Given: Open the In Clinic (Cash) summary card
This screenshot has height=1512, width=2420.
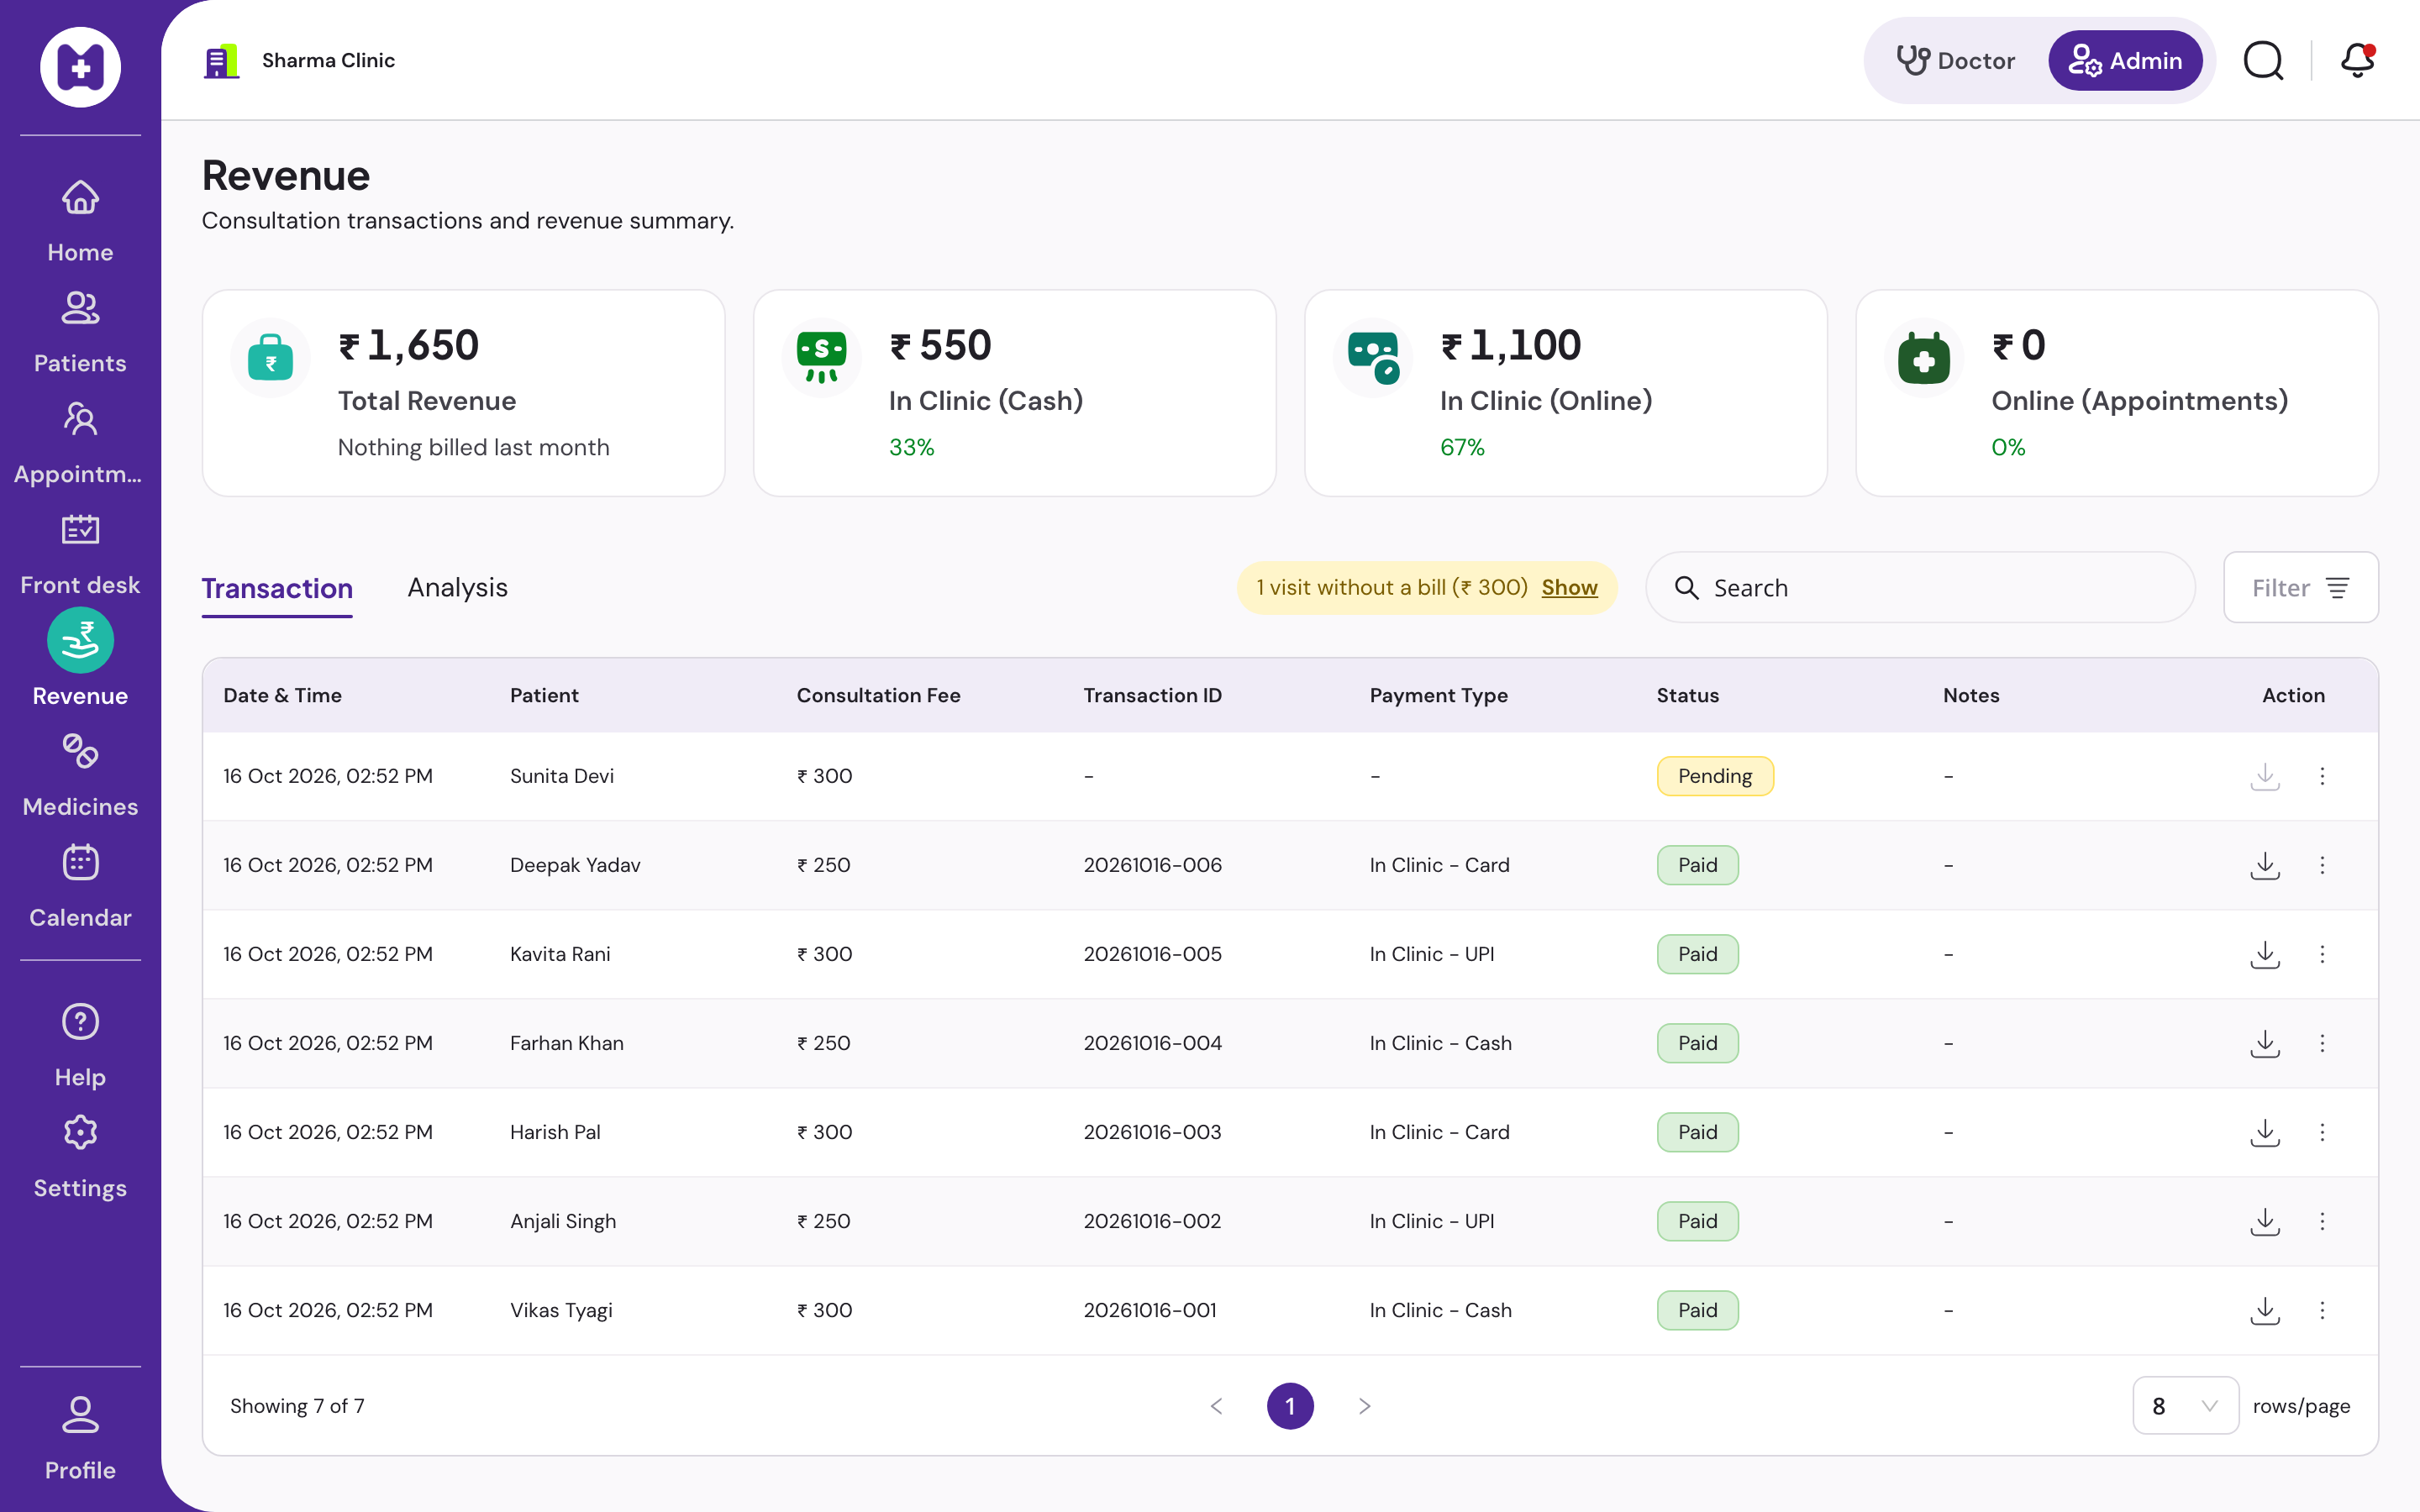Looking at the screenshot, I should 1014,393.
